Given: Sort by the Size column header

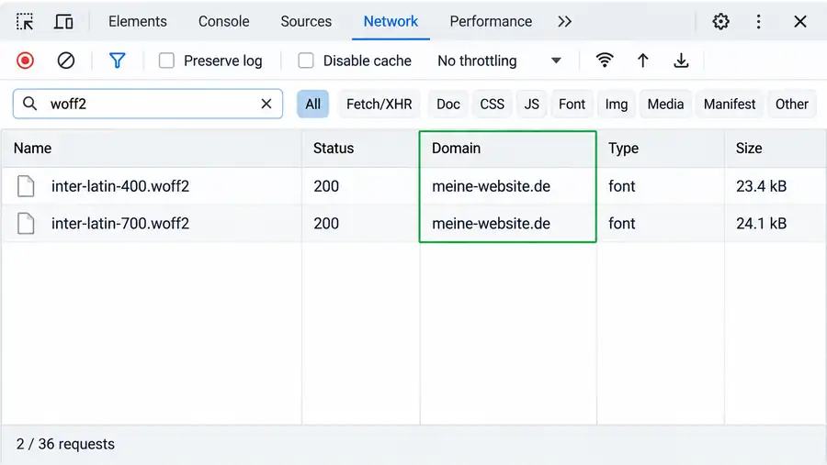Looking at the screenshot, I should [x=776, y=148].
